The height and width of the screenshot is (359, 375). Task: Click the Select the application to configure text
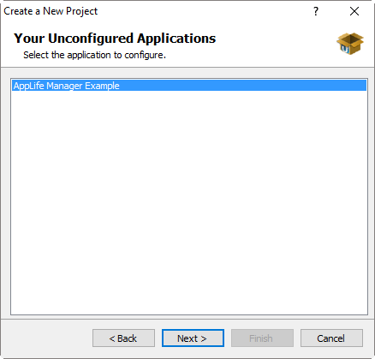(x=94, y=55)
